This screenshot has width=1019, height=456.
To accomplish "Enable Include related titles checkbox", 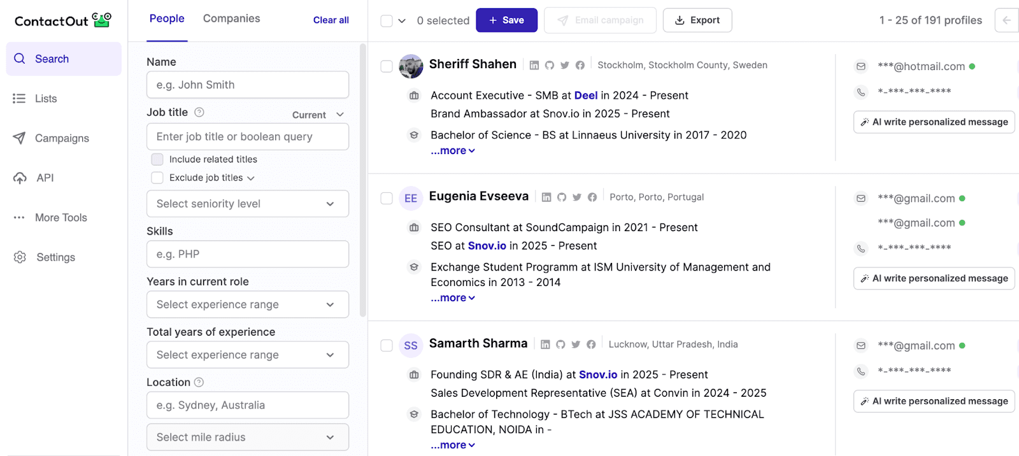I will coord(157,159).
